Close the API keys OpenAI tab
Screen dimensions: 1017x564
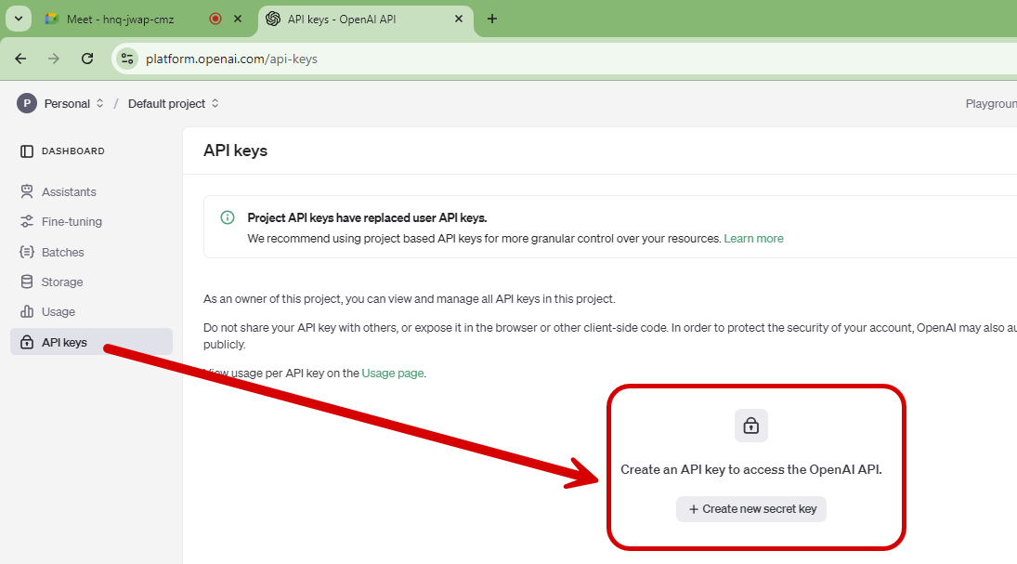(459, 19)
